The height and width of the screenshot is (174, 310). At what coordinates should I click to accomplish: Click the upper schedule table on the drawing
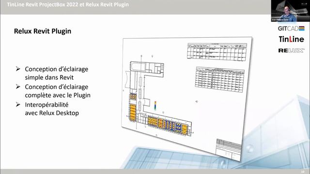(217, 52)
